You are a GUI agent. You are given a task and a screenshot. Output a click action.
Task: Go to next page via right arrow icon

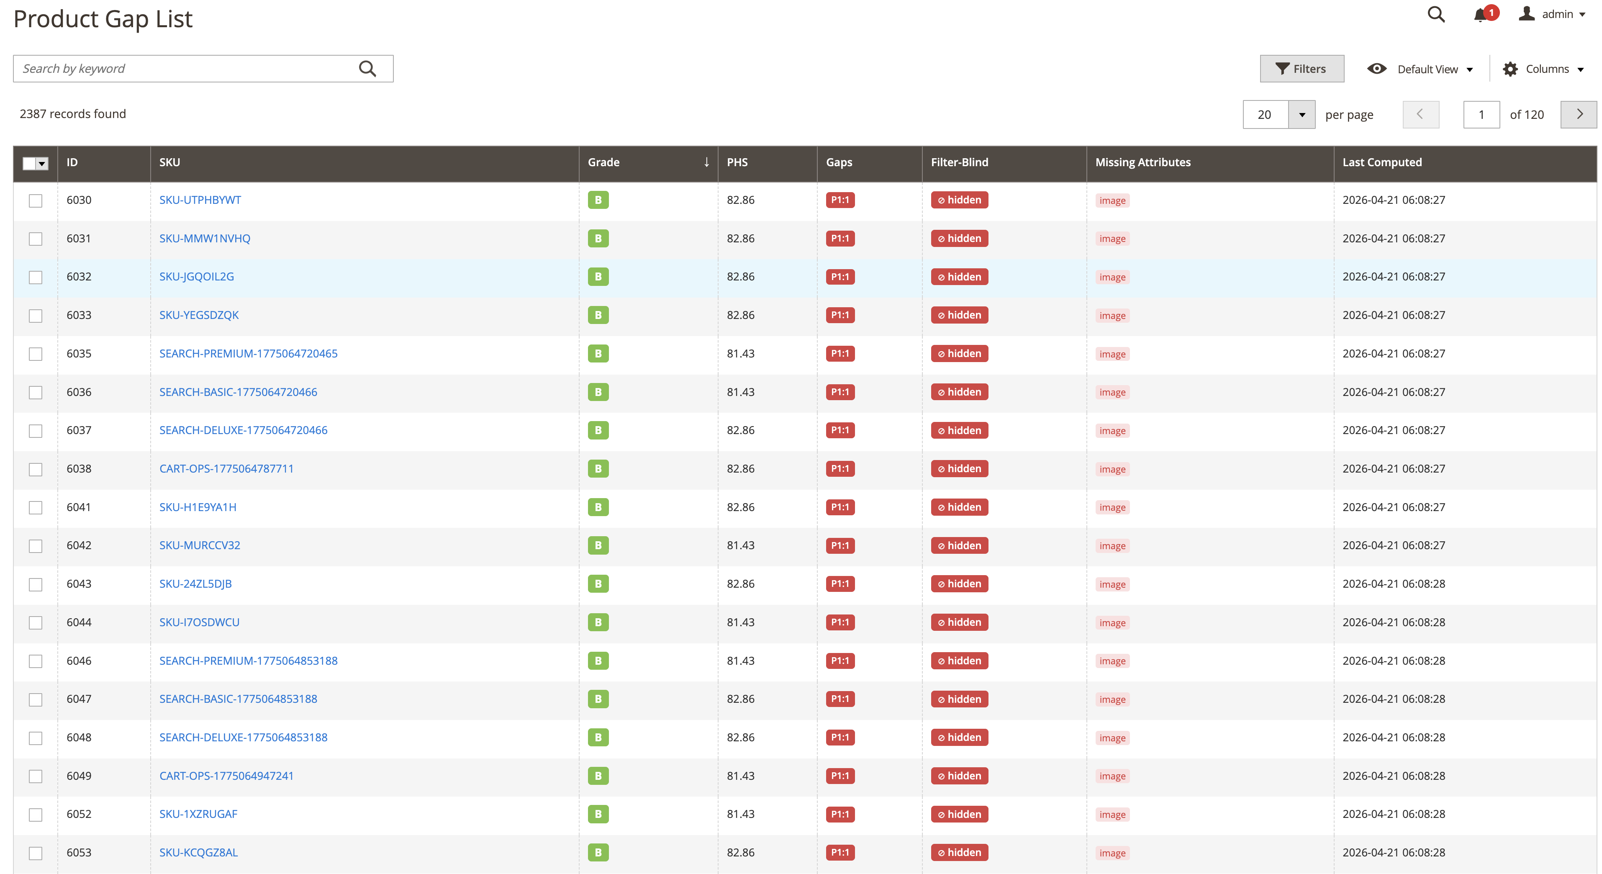pyautogui.click(x=1579, y=114)
